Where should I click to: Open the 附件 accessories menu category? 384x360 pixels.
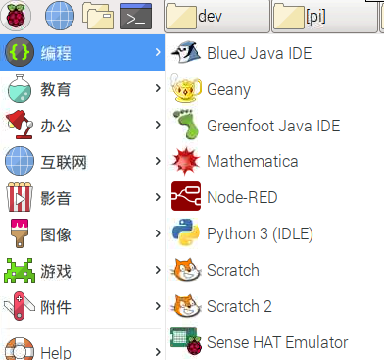82,306
